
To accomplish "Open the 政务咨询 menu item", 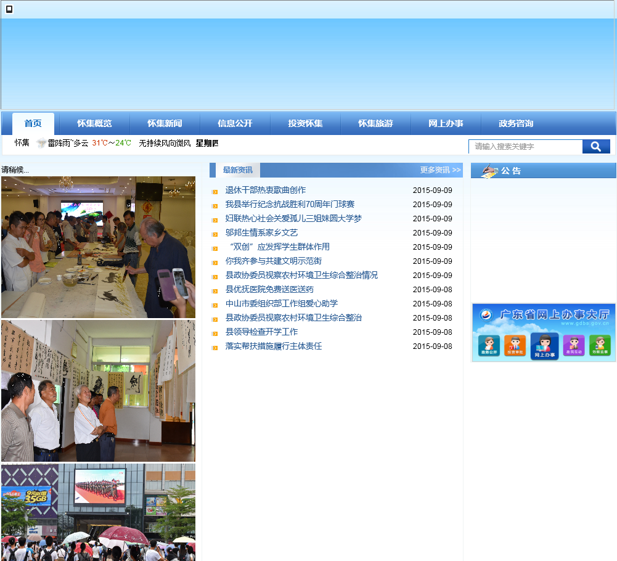I will click(x=517, y=124).
